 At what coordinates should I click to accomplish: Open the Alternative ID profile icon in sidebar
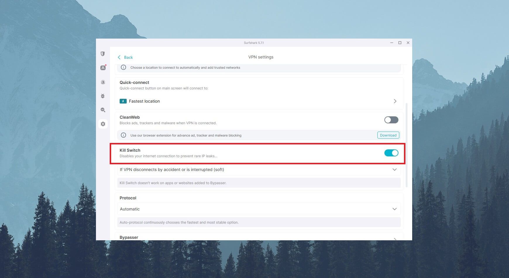(103, 68)
